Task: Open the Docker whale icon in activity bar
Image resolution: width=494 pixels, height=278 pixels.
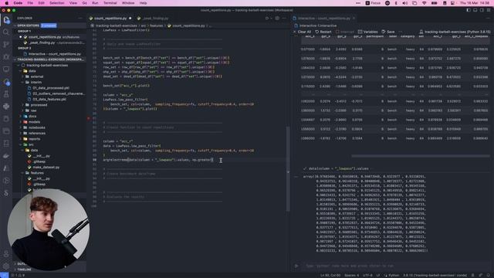Action: tap(6, 156)
